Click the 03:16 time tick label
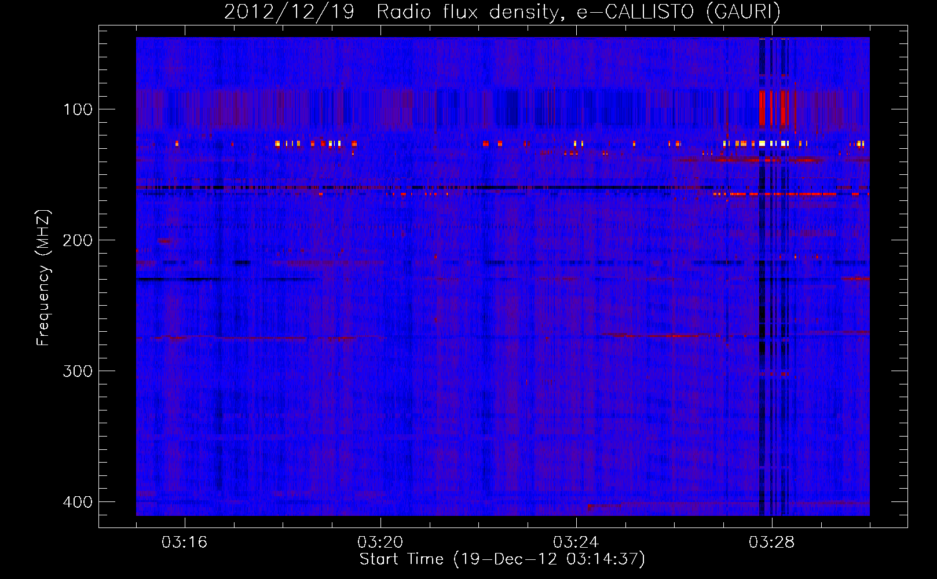 pyautogui.click(x=184, y=543)
